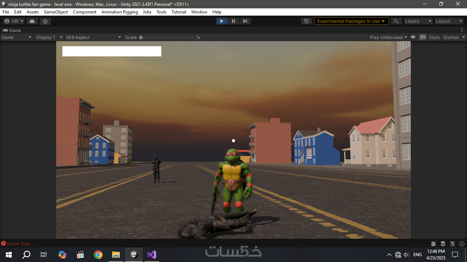Toggle the debugger bug icon in status bar
Screen dimensions: 467x262
433,244
